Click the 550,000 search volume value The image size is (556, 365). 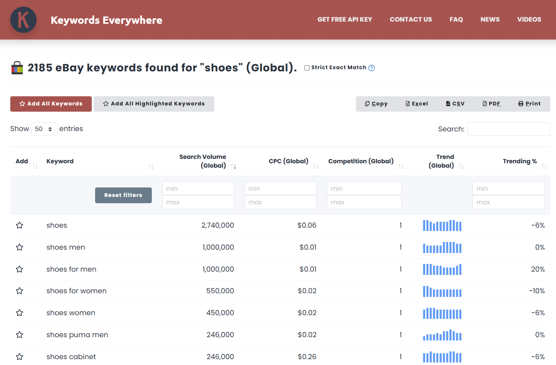220,291
